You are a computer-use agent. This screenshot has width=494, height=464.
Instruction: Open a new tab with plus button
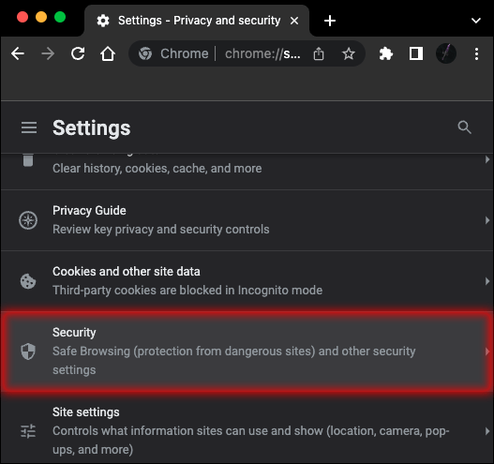pos(330,21)
